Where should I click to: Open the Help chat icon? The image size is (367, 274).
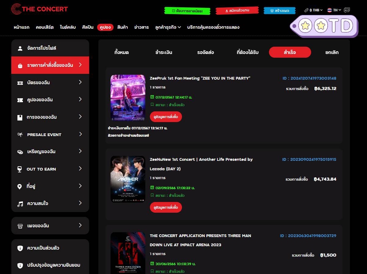click(x=347, y=10)
